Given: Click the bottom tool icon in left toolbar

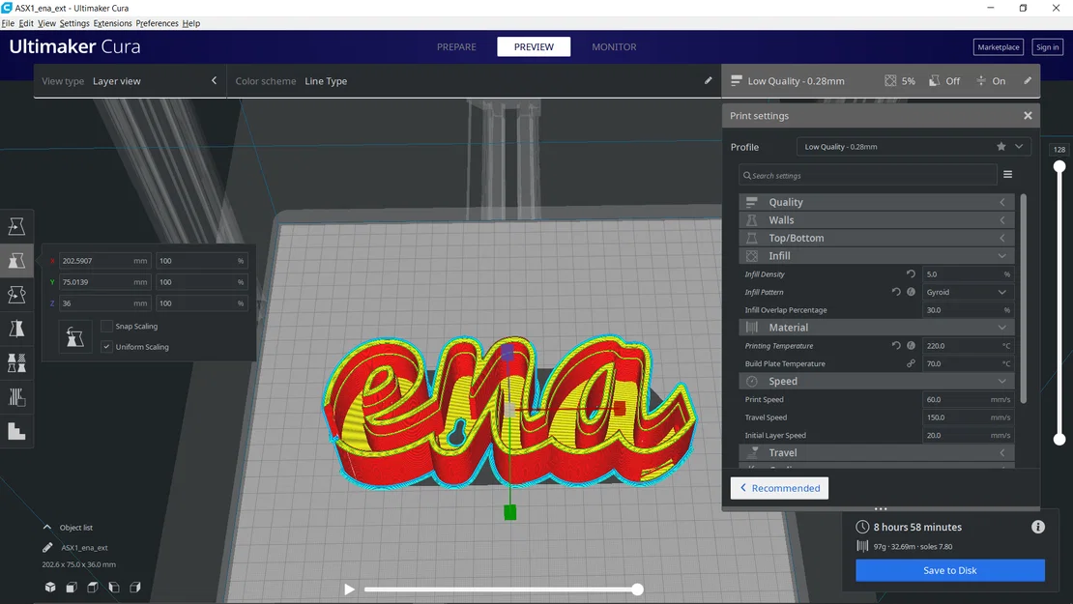Looking at the screenshot, I should [16, 432].
